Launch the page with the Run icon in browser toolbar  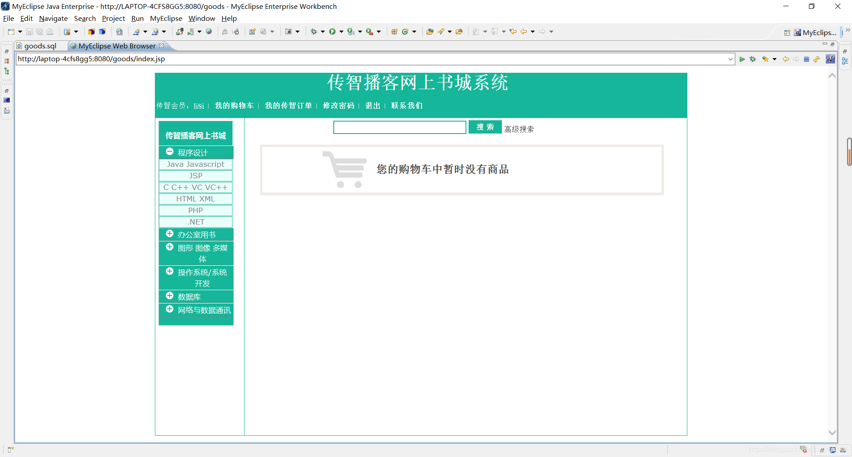point(742,59)
